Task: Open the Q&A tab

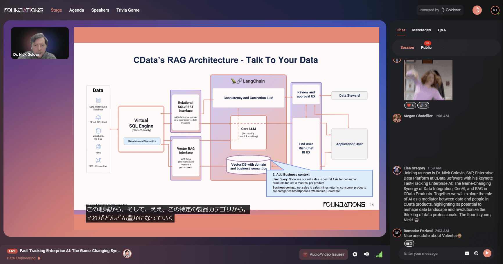Action: click(x=442, y=30)
